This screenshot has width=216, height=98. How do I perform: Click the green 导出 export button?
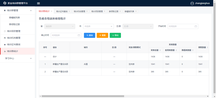[115, 35]
